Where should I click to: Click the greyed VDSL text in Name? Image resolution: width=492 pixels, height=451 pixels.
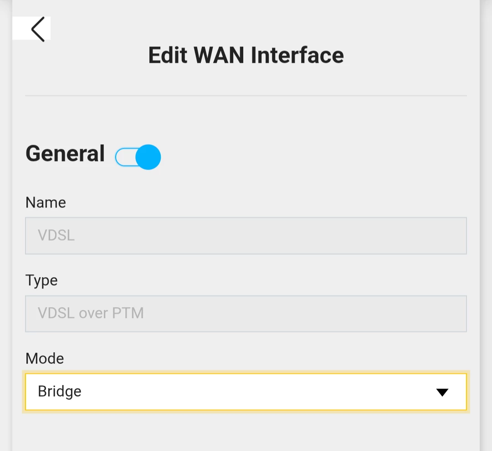56,236
